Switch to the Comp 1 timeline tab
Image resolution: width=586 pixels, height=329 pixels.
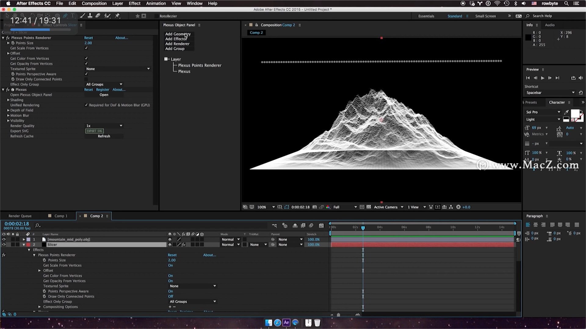coord(60,216)
